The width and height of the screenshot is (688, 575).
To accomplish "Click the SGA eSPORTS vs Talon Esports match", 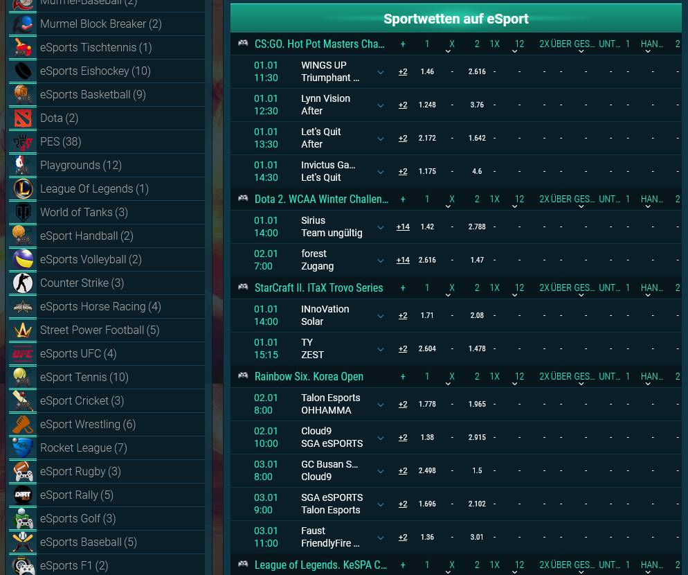I will 332,504.
